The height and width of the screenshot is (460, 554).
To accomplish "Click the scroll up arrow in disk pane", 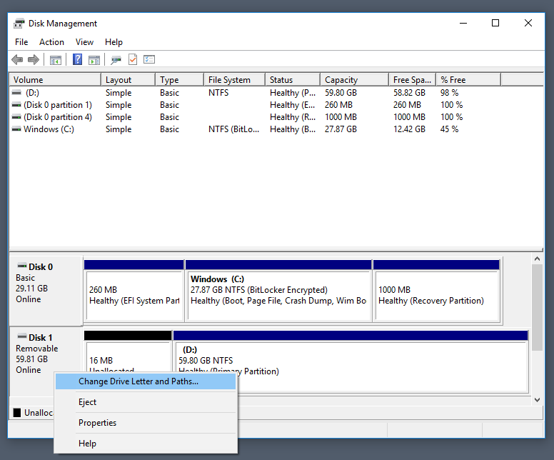I will click(x=537, y=259).
